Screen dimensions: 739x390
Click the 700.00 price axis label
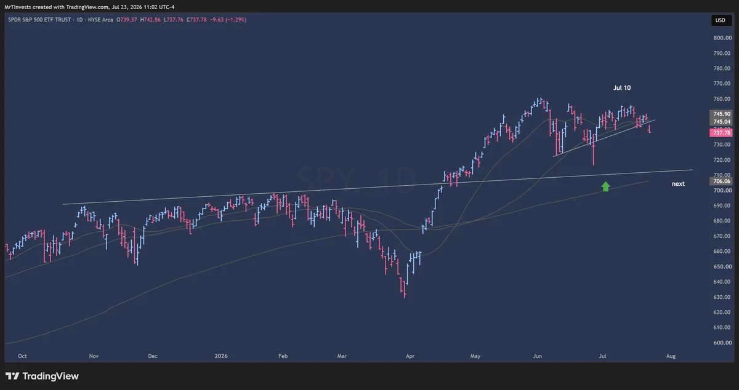(722, 191)
